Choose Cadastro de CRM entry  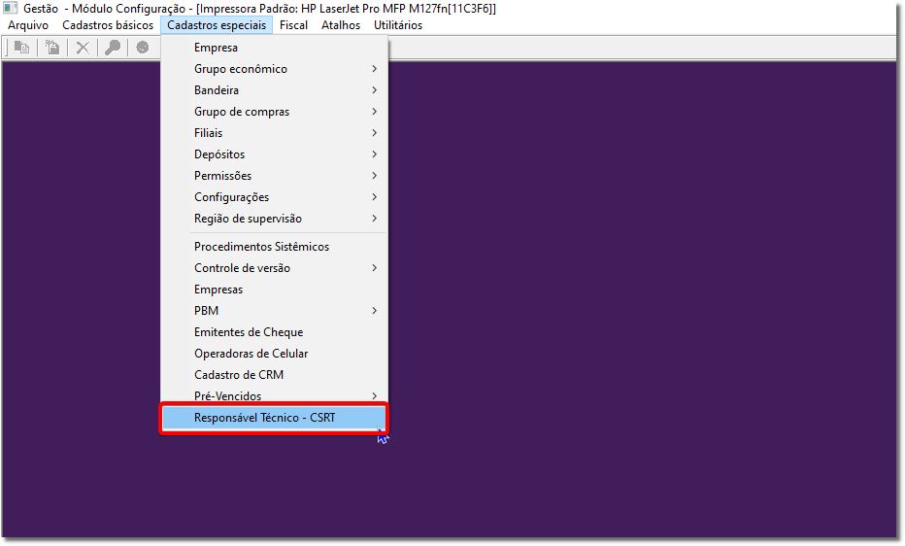click(274, 375)
